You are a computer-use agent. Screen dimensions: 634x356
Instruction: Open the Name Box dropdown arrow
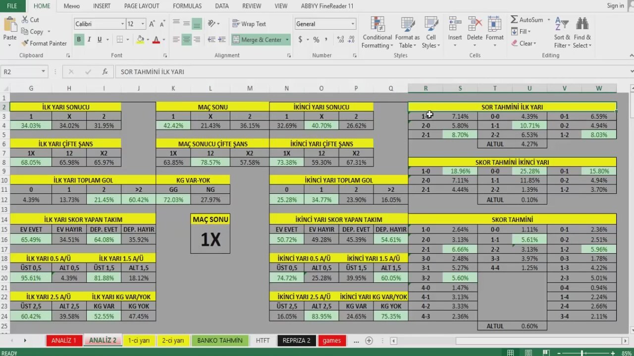click(43, 72)
